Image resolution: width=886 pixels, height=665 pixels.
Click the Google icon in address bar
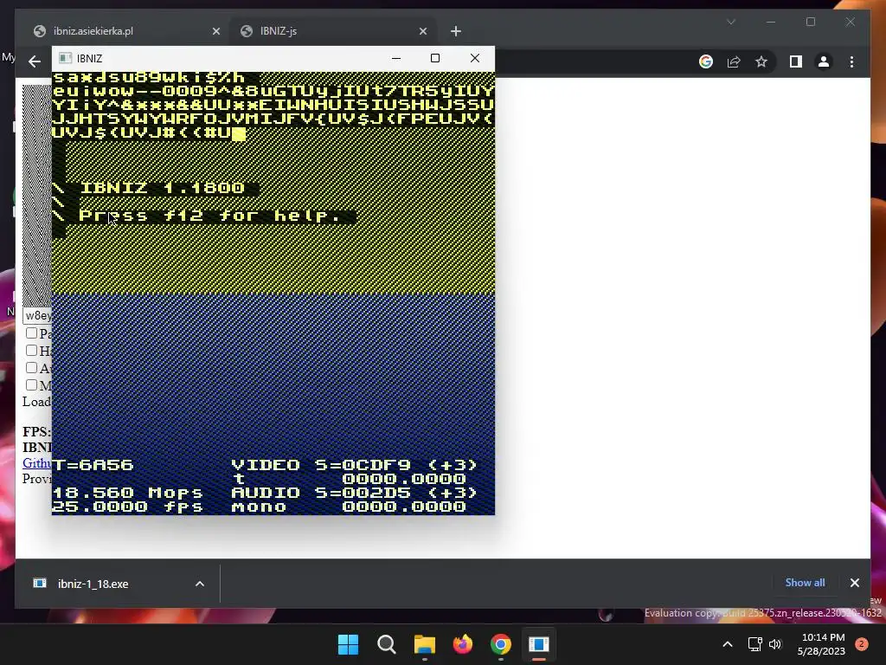click(706, 61)
